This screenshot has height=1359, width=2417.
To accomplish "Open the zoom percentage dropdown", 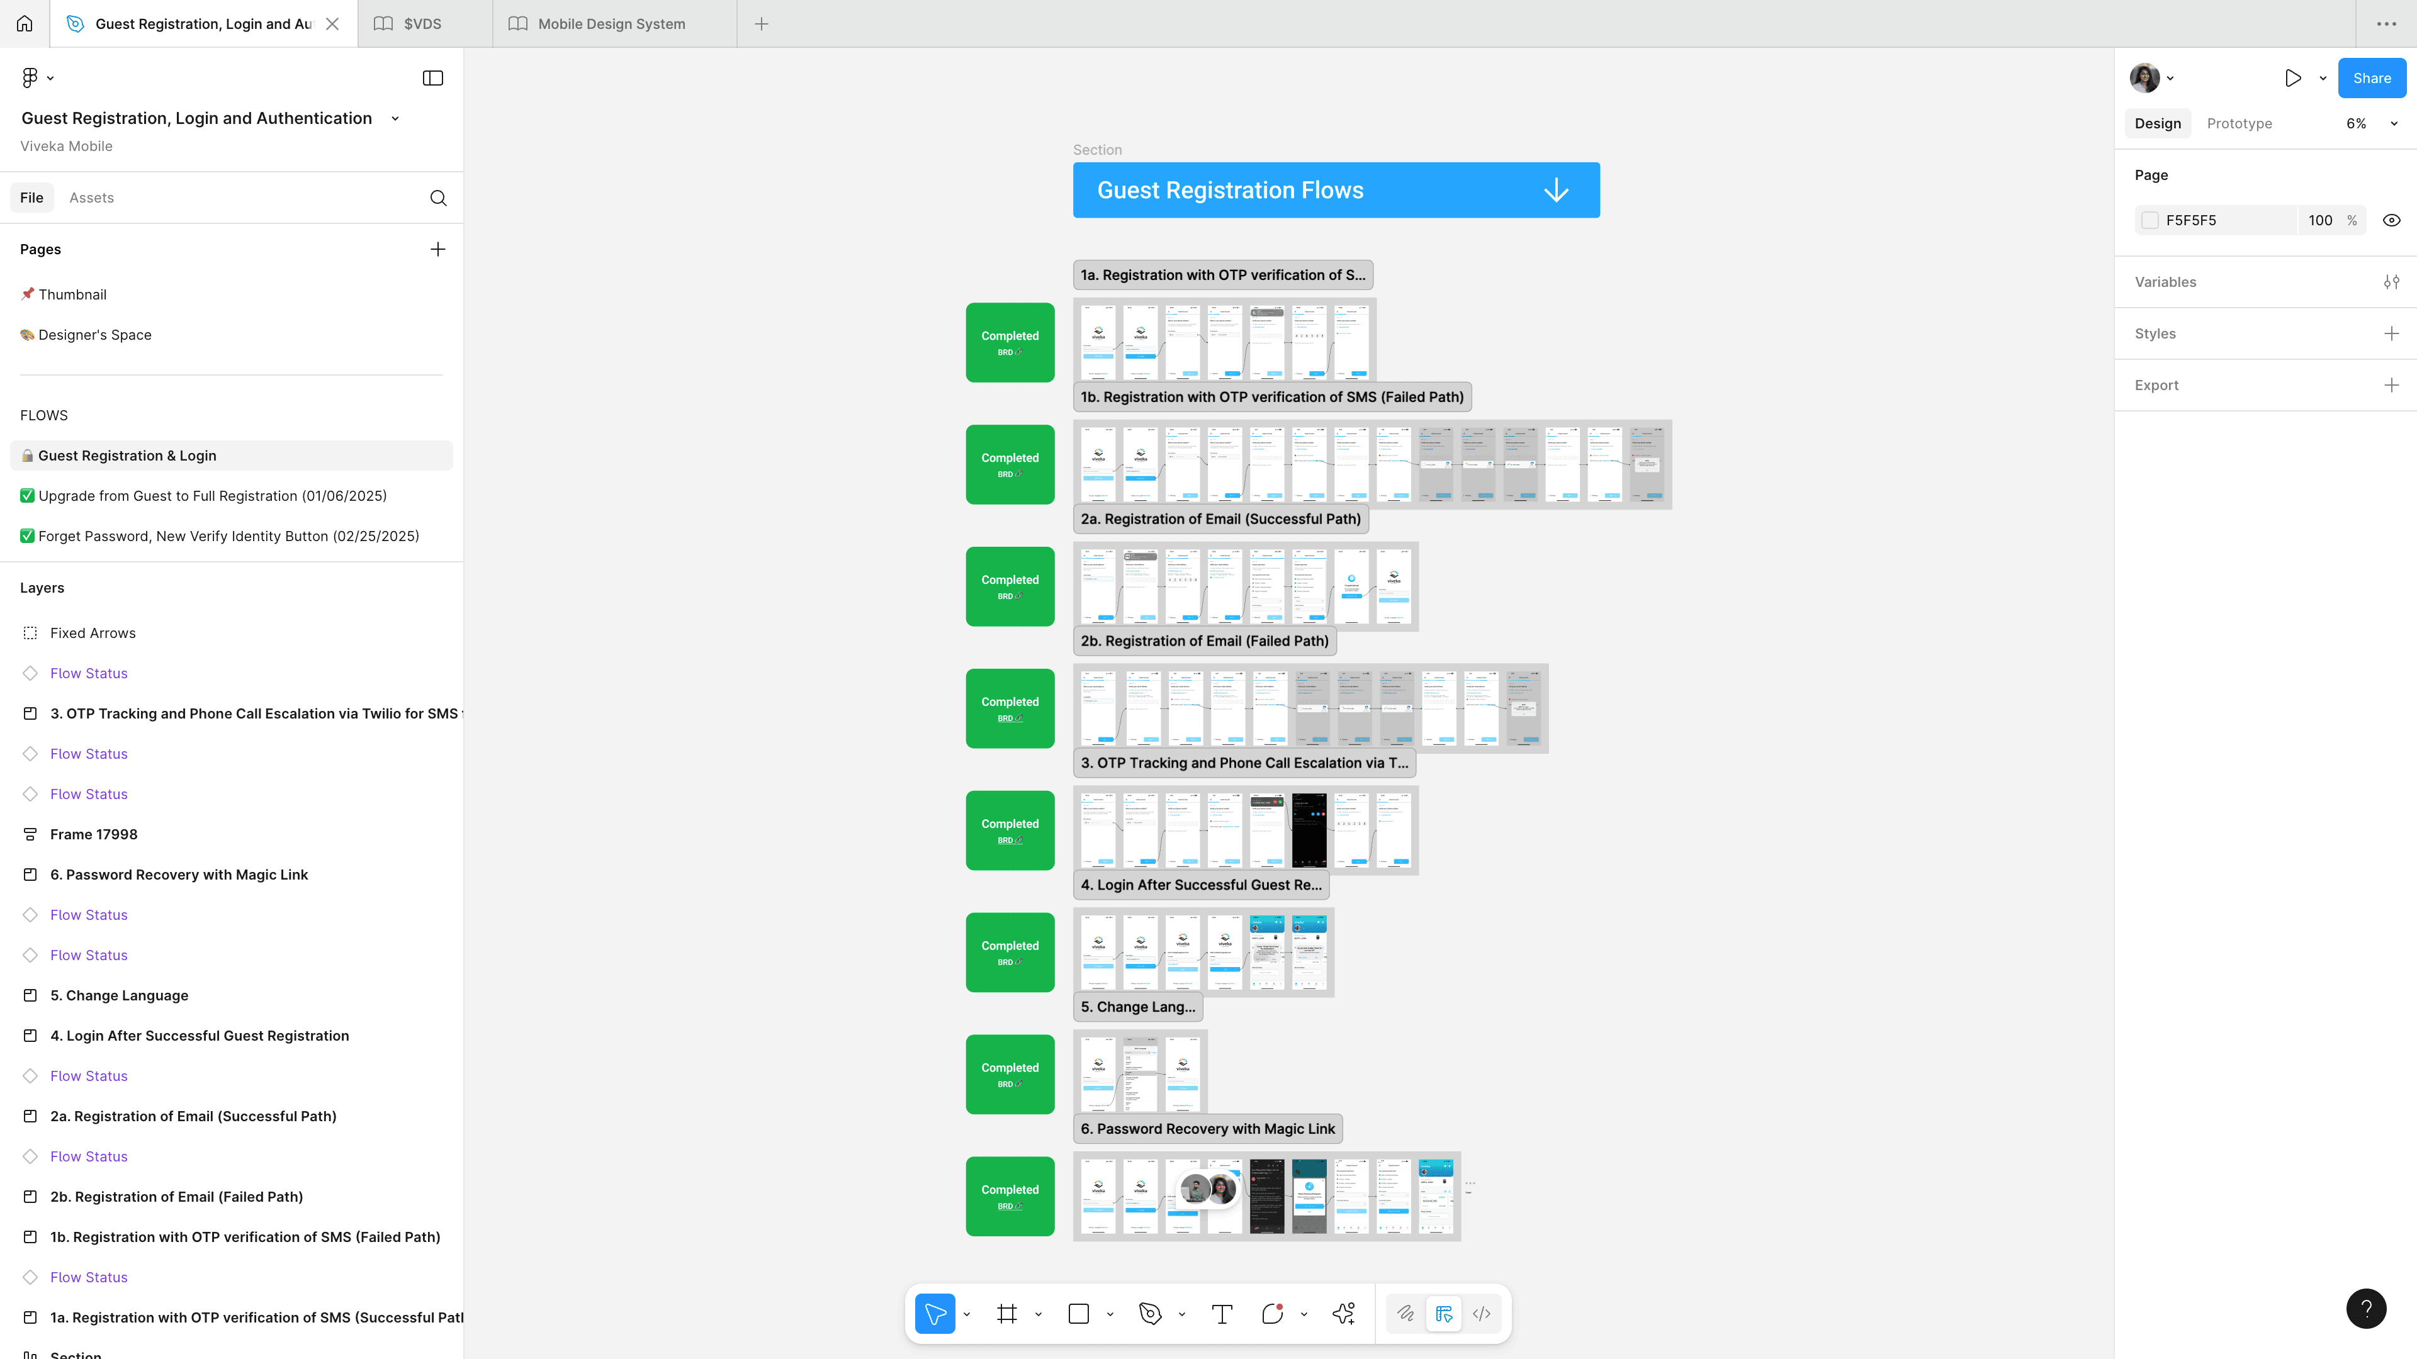I will tap(2394, 124).
